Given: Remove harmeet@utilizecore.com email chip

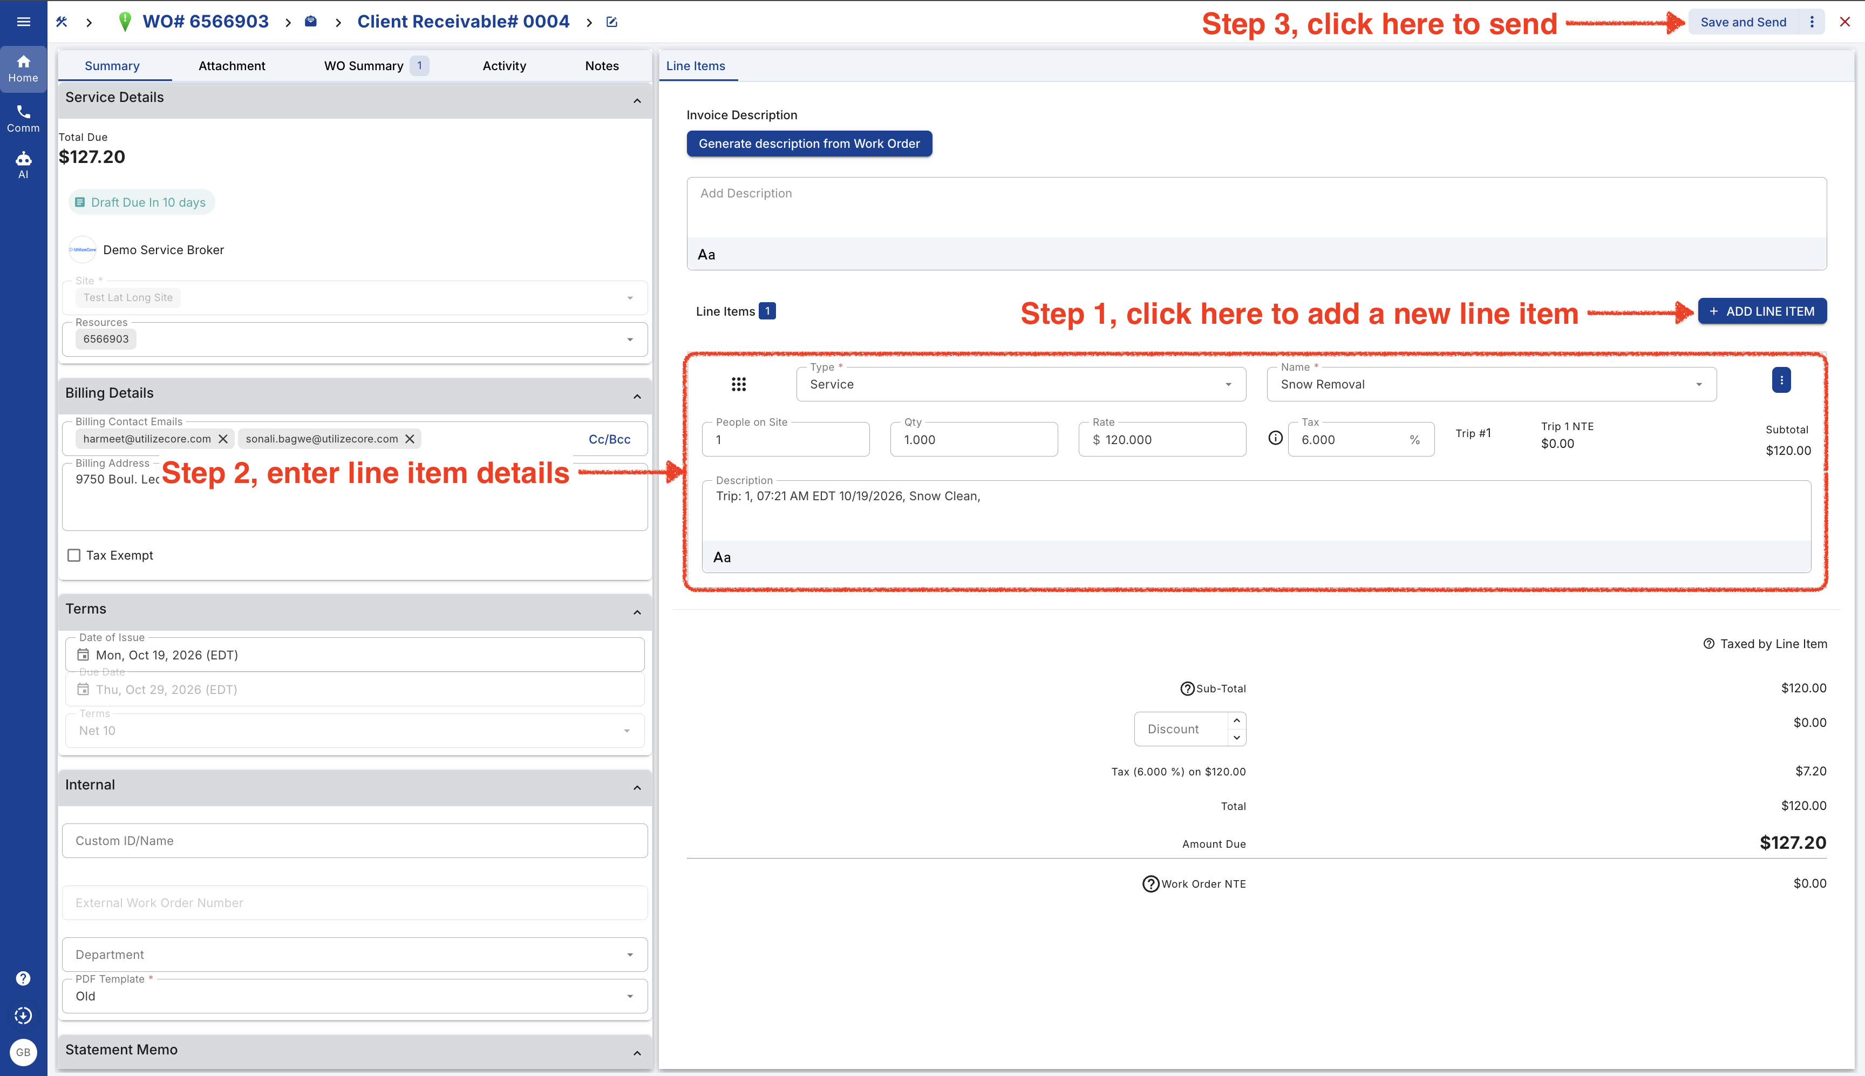Looking at the screenshot, I should 223,439.
